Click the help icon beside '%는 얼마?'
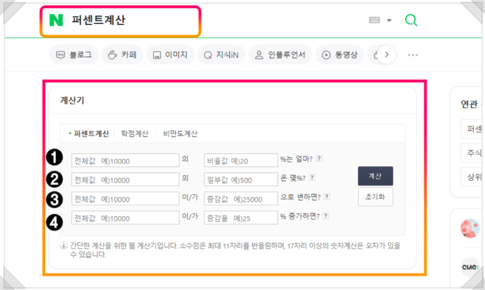This screenshot has width=485, height=290. (319, 159)
